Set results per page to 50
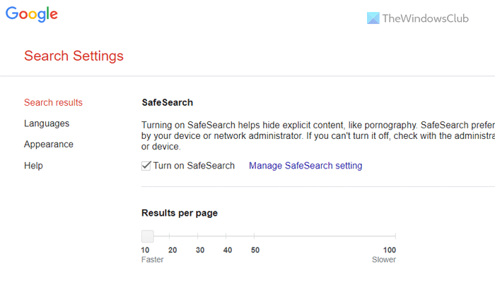Viewport: 495px width, 282px height. point(255,237)
